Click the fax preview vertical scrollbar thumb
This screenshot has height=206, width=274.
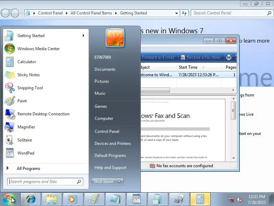[x=234, y=110]
